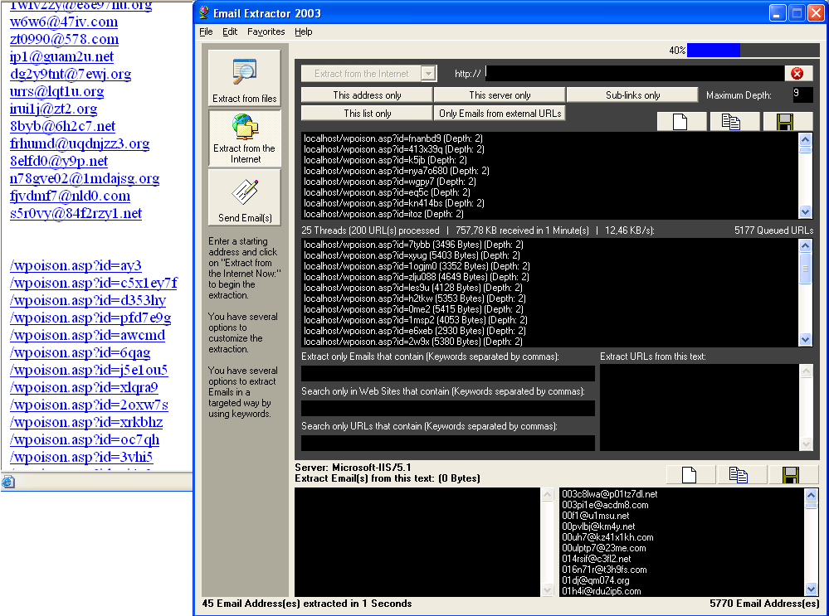Screen dimensions: 829x616
Task: Click the 5770 Email Address(es) count
Action: (x=764, y=604)
